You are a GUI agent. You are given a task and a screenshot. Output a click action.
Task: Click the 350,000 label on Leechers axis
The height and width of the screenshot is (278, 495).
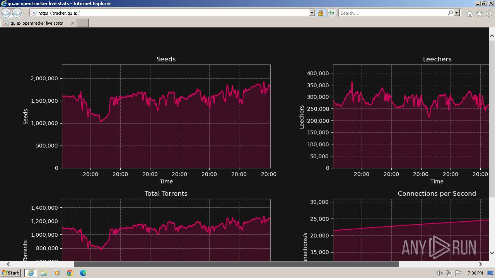pyautogui.click(x=318, y=85)
